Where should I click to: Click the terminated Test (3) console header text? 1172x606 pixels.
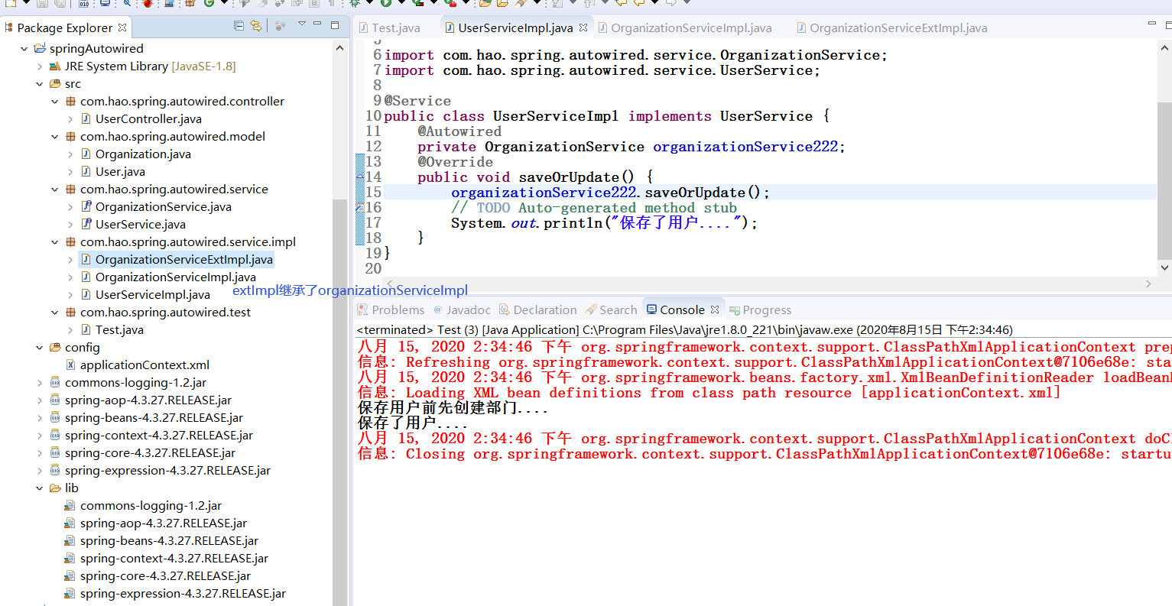pyautogui.click(x=684, y=330)
